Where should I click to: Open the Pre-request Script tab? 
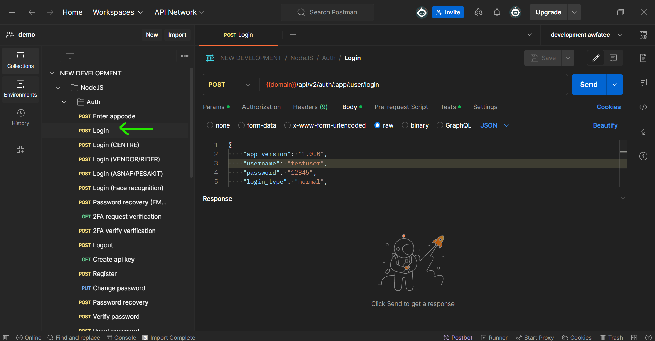(x=401, y=107)
